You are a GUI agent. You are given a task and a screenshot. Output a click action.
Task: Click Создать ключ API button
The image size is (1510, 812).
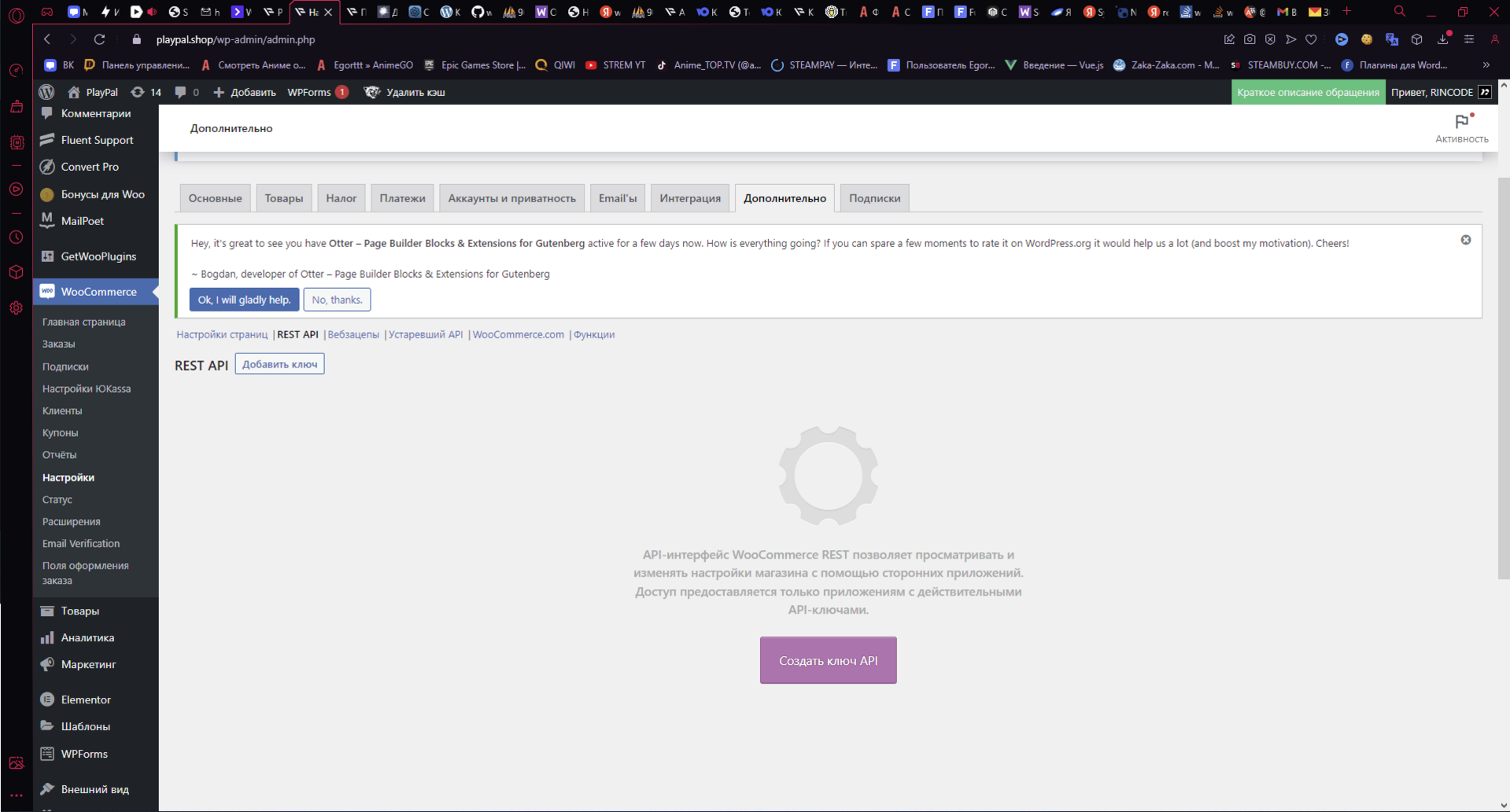[x=828, y=660]
